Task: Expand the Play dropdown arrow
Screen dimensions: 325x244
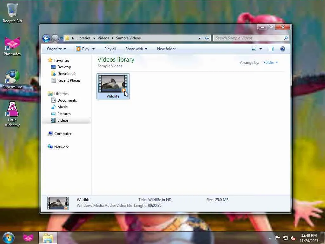Action: [94, 49]
